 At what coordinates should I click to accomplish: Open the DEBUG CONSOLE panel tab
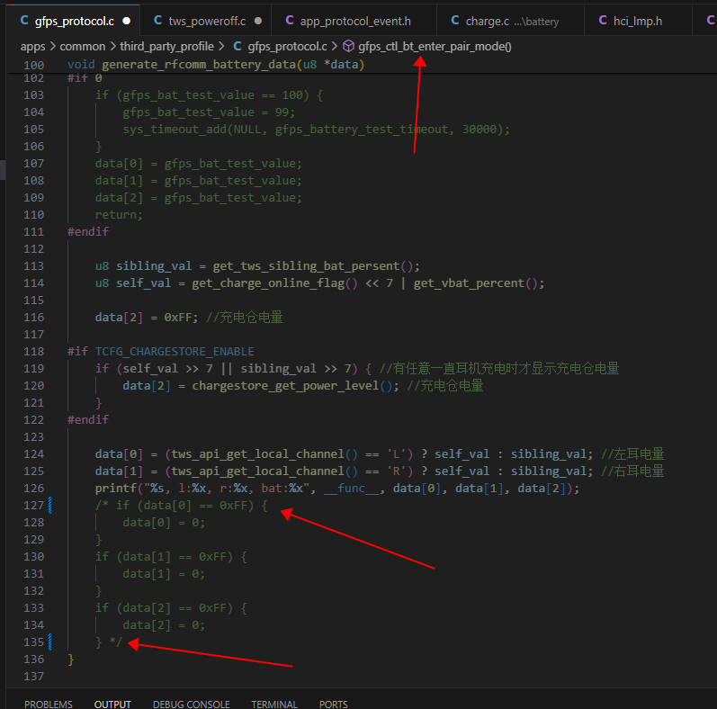pos(191,704)
